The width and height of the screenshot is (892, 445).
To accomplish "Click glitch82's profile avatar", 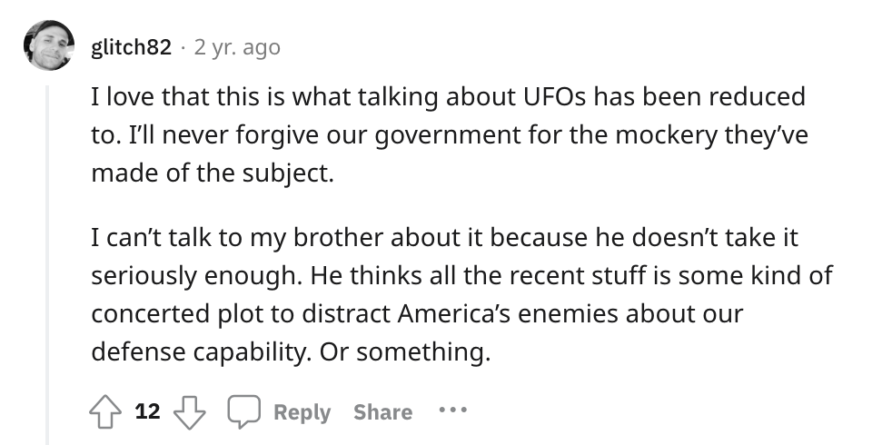I will point(49,46).
